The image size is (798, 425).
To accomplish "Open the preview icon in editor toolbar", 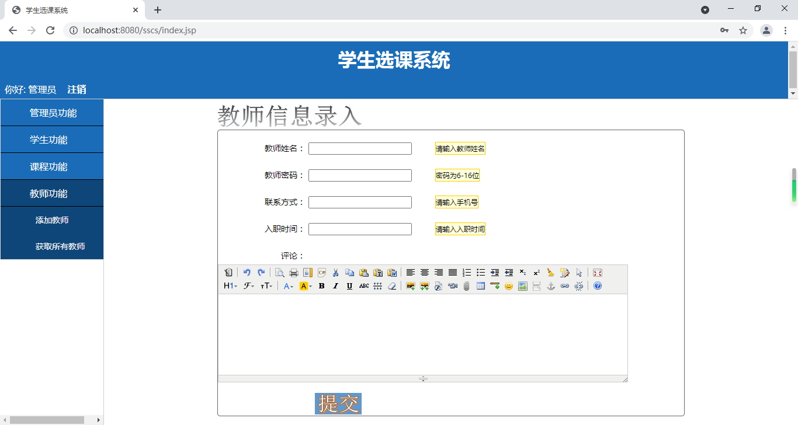I will [280, 273].
